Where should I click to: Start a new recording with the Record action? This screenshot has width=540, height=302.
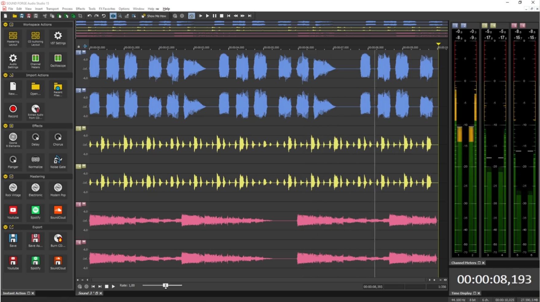[13, 111]
